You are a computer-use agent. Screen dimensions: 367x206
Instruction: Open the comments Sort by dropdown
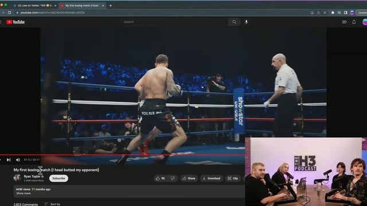(52, 204)
